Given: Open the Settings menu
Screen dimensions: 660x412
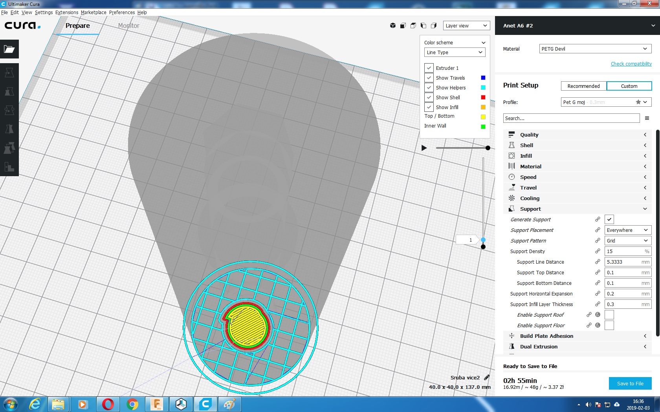Looking at the screenshot, I should point(44,12).
